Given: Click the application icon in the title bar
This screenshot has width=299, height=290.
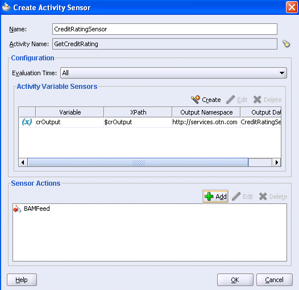Looking at the screenshot, I should coord(6,7).
